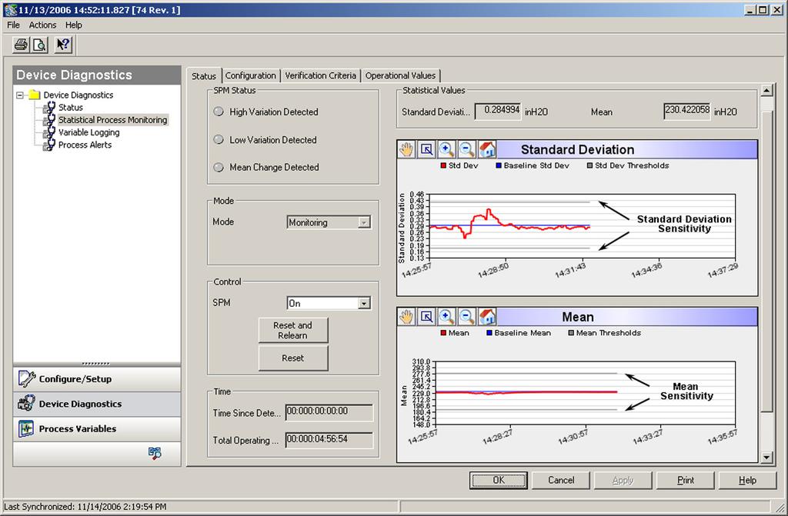Select the Status tab
This screenshot has width=788, height=516.
pos(203,76)
